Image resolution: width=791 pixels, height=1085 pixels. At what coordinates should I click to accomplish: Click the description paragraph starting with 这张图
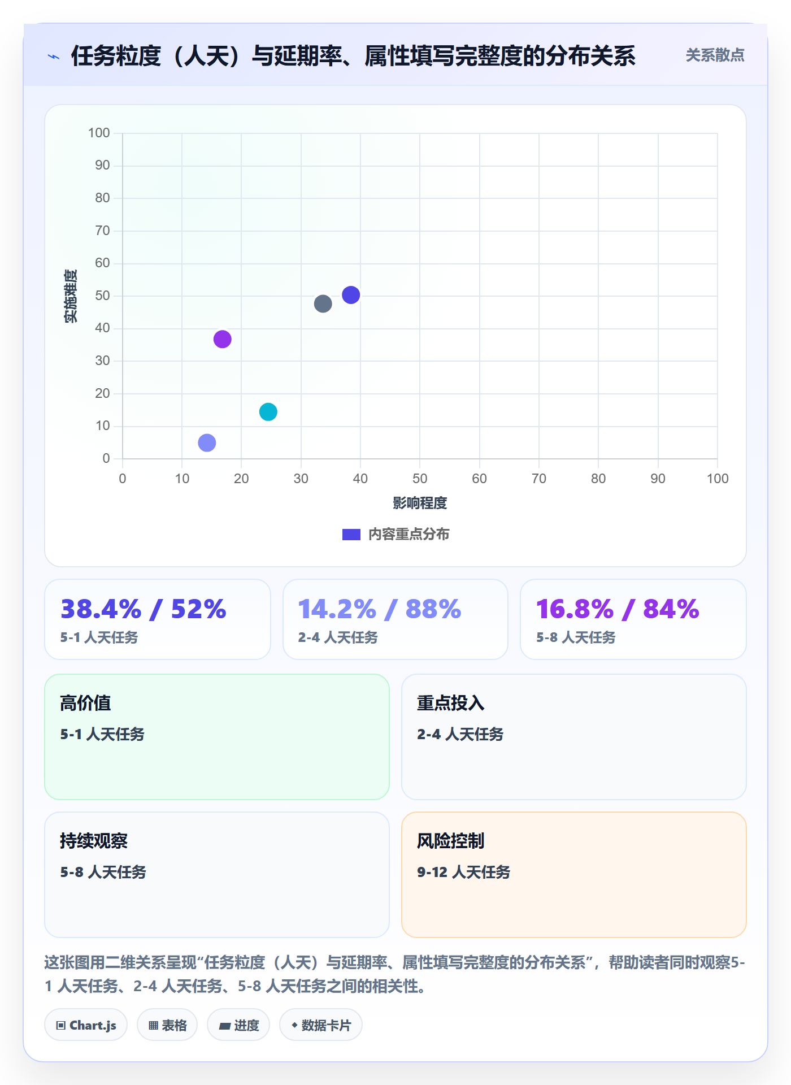click(395, 974)
